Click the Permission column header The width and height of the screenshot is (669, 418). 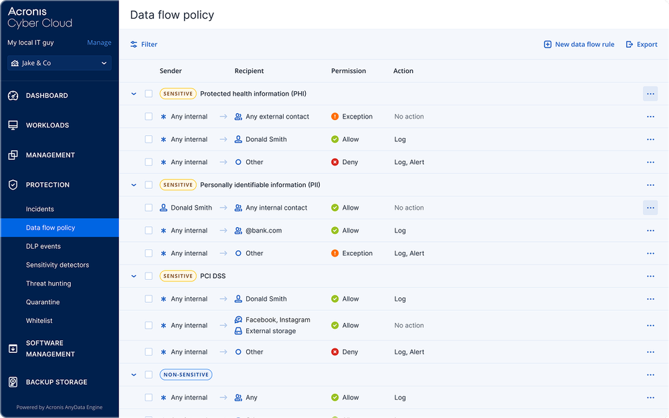(x=349, y=71)
